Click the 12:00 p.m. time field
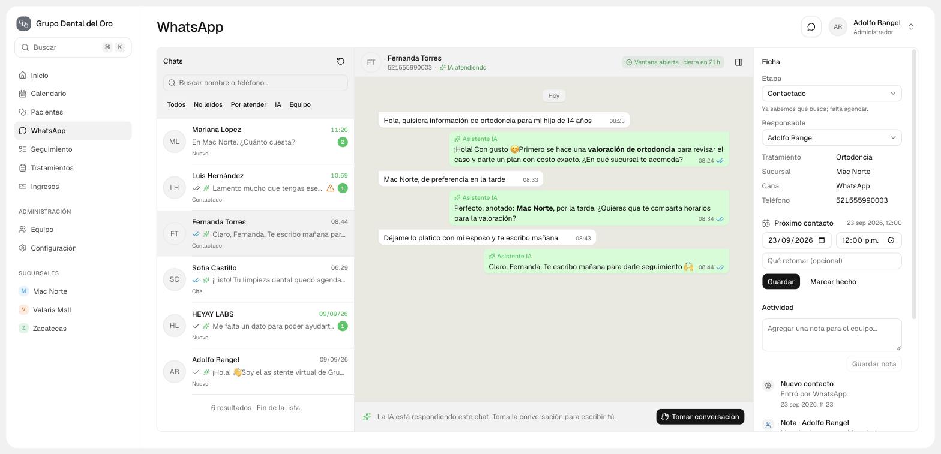 coord(868,240)
